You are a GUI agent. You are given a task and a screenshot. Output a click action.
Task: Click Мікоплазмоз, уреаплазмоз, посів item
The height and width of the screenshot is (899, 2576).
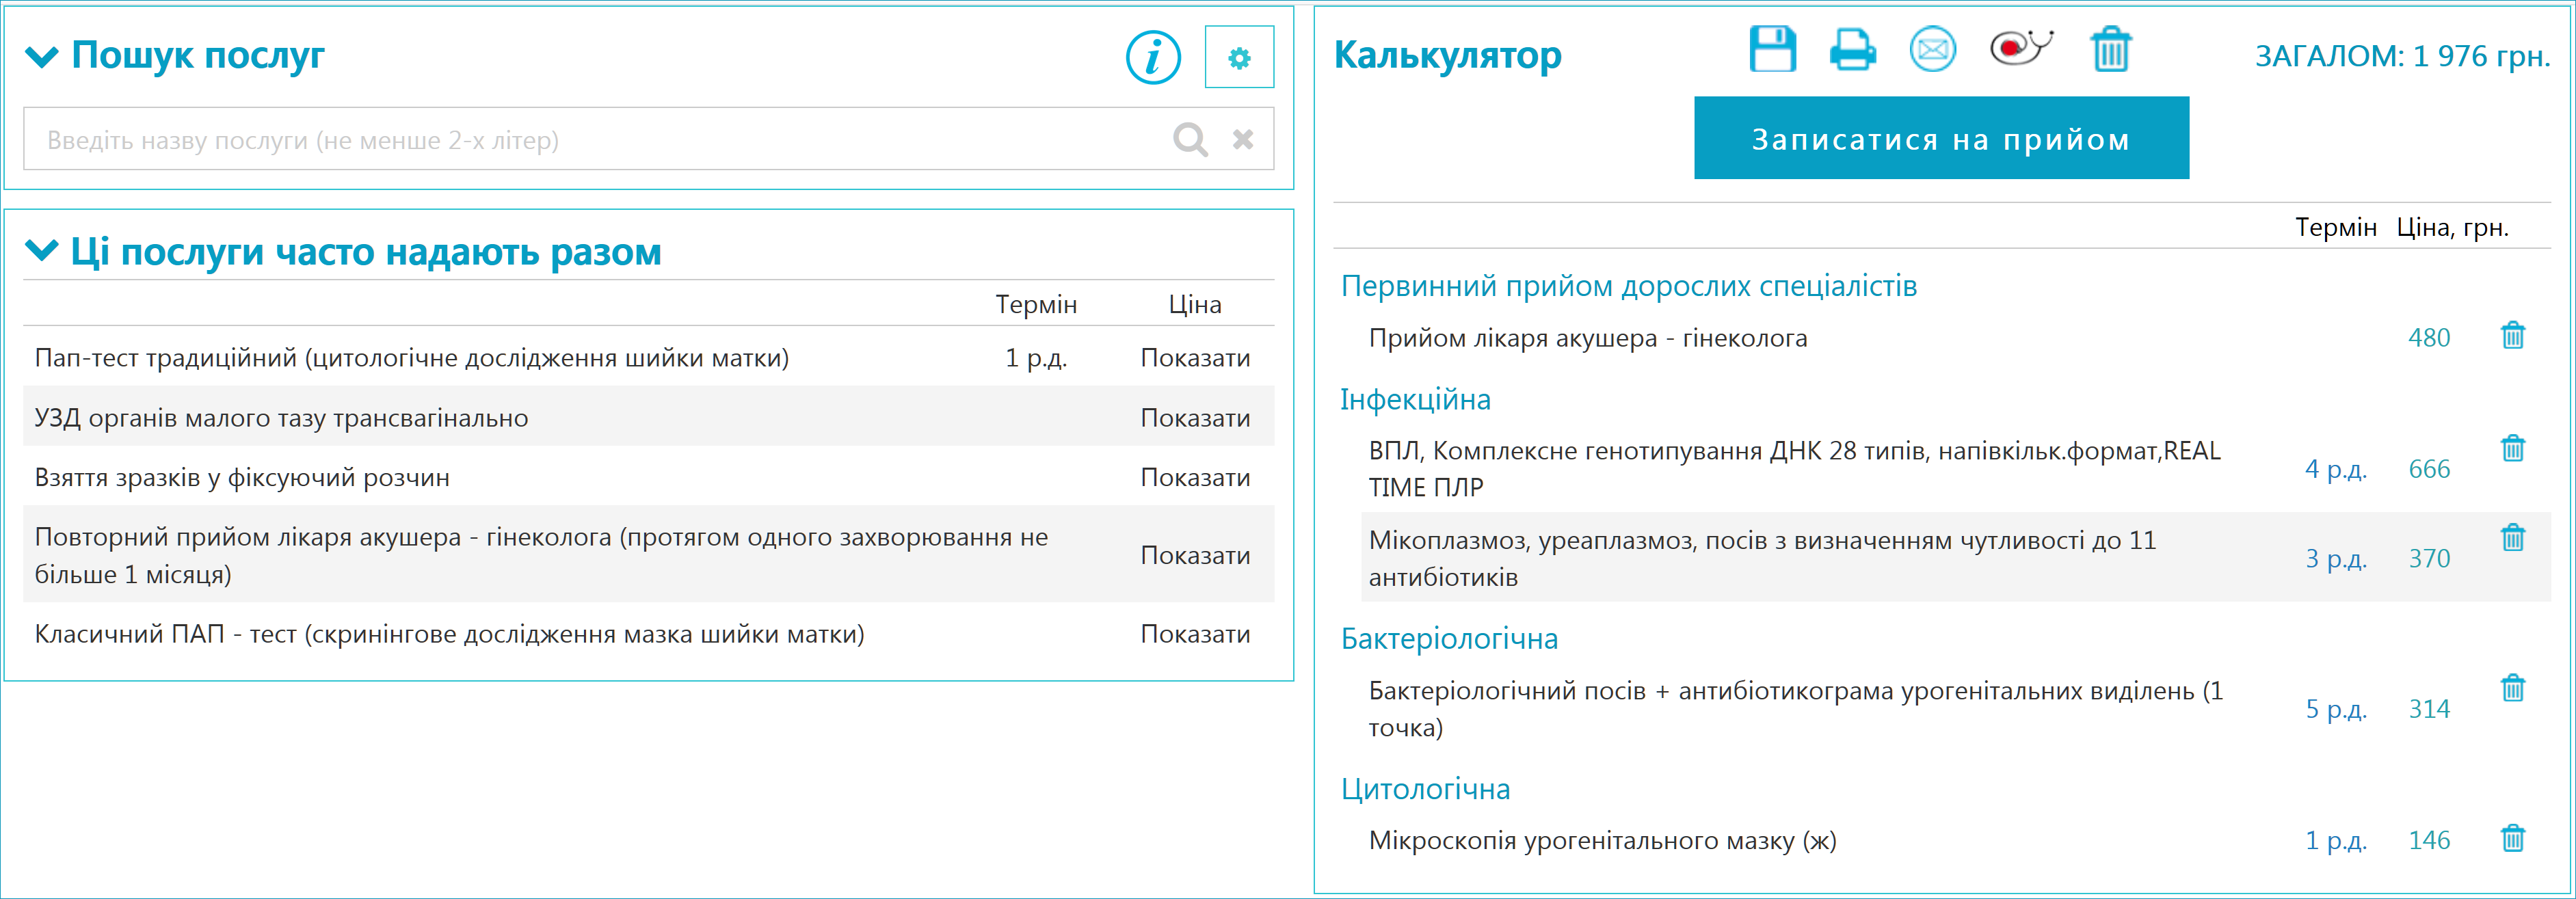[x=1762, y=558]
